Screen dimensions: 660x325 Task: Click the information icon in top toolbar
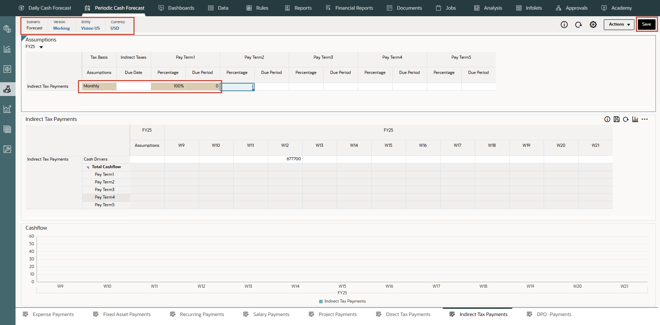click(564, 25)
